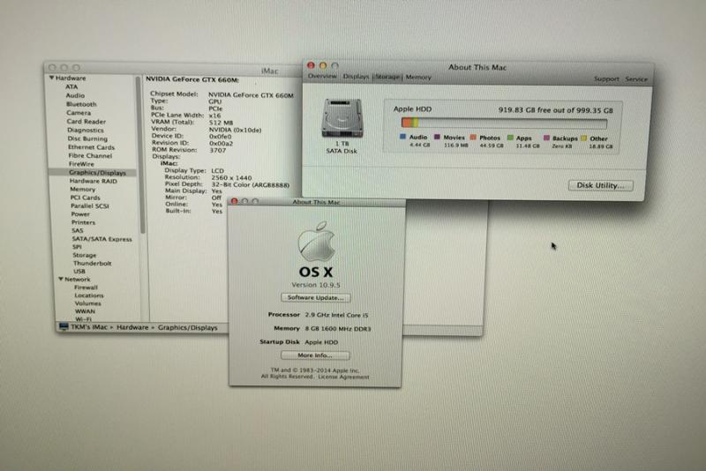The image size is (706, 471).
Task: Select SATA/SATA Express in the sidebar
Action: point(102,239)
